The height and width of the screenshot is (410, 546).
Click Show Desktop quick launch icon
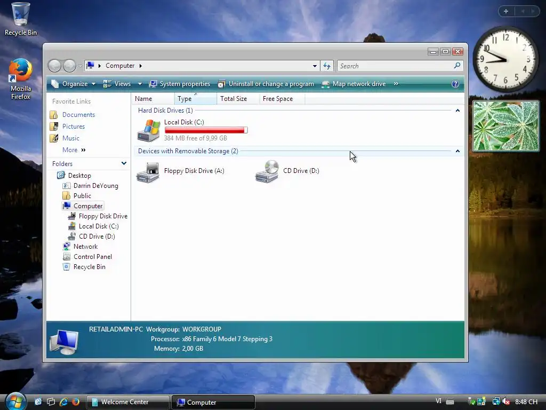(x=38, y=402)
